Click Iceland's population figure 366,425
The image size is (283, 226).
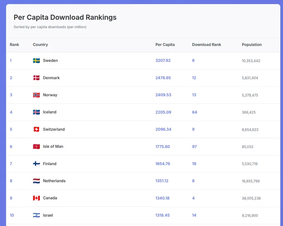(251, 112)
